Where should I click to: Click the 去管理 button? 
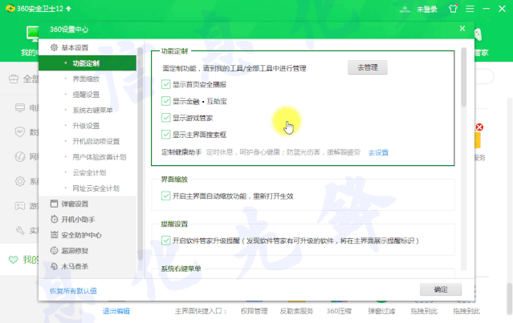[x=368, y=67]
